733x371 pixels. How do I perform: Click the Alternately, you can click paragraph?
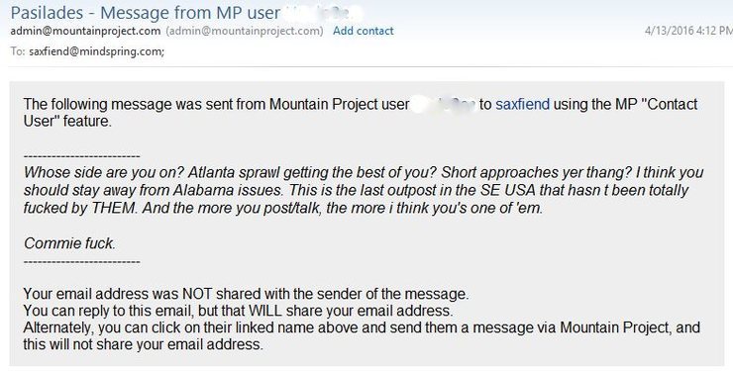click(x=362, y=336)
